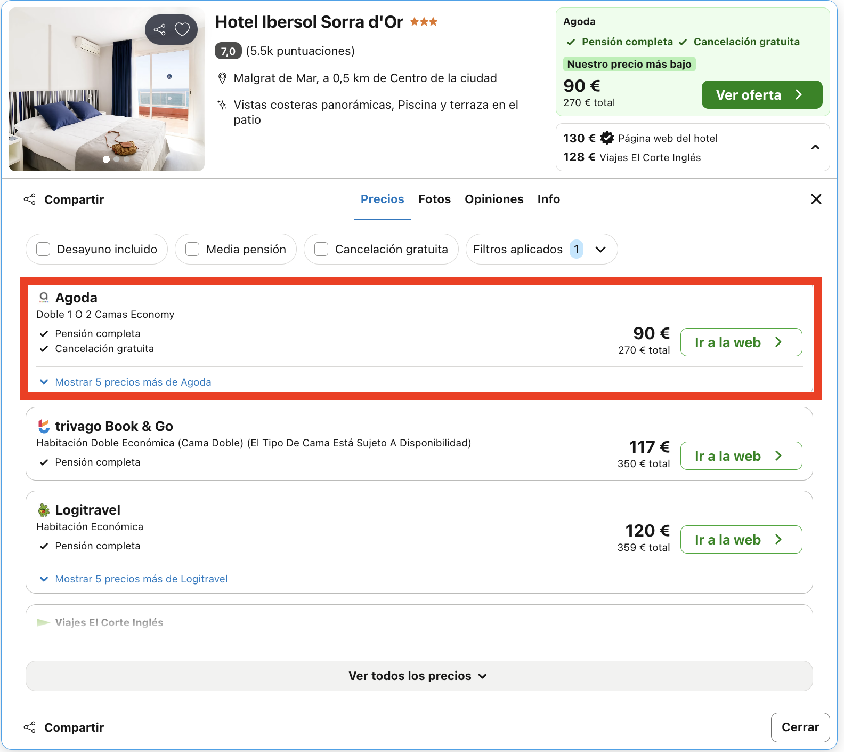The image size is (844, 752).
Task: Click the Habitación Económica room text
Action: (x=90, y=527)
